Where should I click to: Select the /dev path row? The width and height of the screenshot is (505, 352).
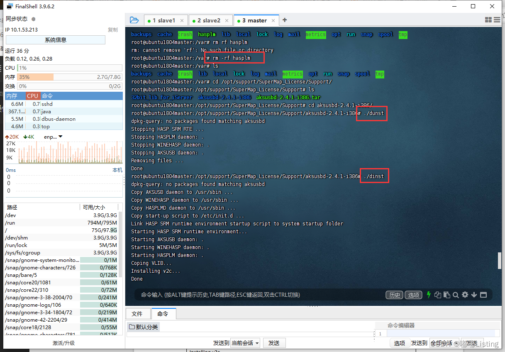(61, 215)
